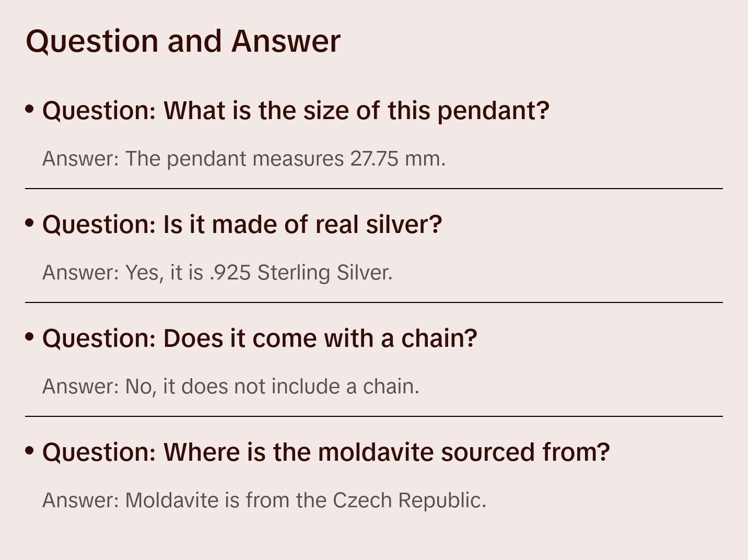748x560 pixels.
Task: Click the word 'pendant?' in the first question
Action: click(493, 111)
